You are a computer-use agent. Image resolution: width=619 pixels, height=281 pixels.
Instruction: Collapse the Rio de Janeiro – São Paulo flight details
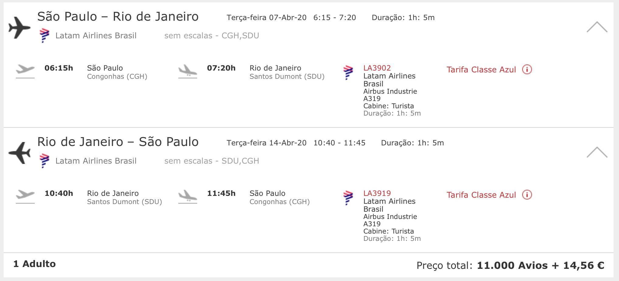pos(597,152)
